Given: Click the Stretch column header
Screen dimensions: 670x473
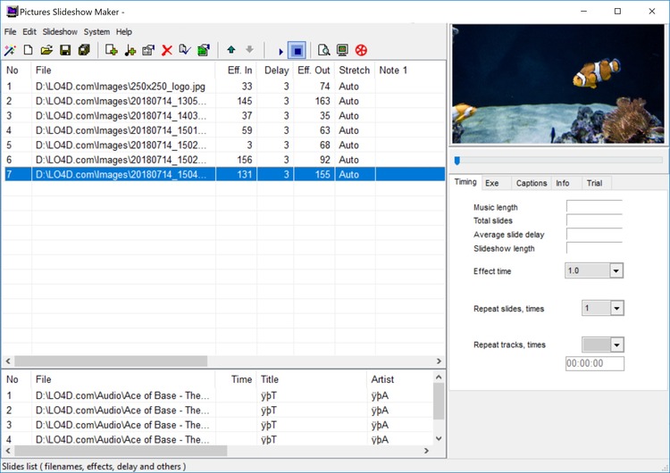Looking at the screenshot, I should pyautogui.click(x=355, y=70).
